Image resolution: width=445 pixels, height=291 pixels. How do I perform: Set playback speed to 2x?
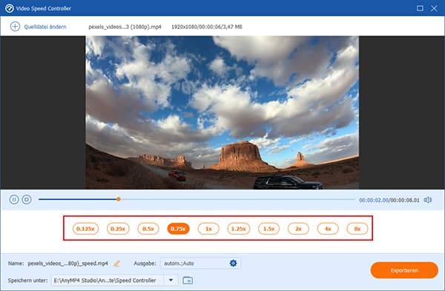pyautogui.click(x=298, y=229)
